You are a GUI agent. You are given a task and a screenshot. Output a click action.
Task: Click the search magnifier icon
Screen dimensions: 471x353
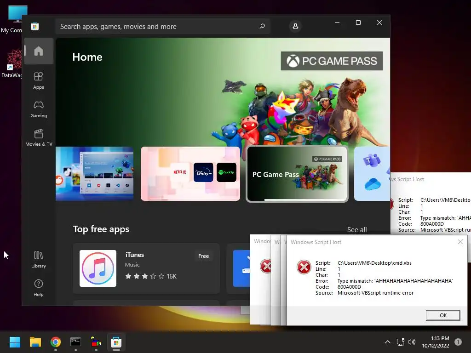(262, 26)
